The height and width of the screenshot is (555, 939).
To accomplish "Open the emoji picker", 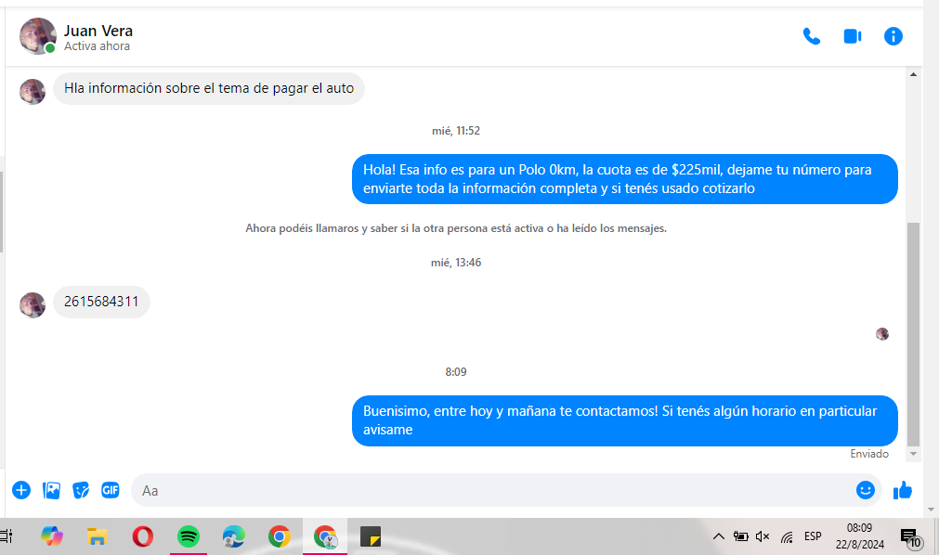I will 865,490.
